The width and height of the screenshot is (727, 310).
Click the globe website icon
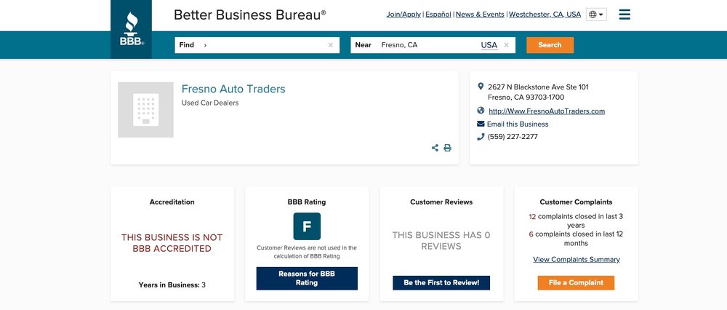tap(481, 111)
